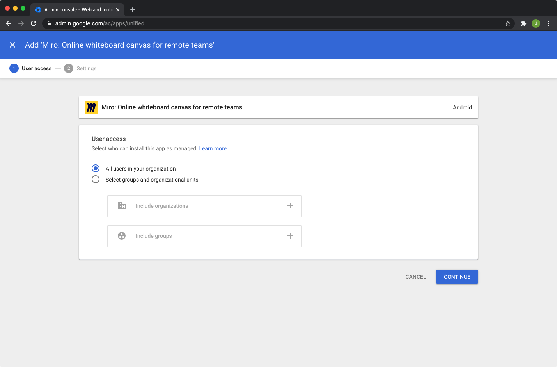Go back in browser history
This screenshot has width=557, height=367.
pyautogui.click(x=9, y=23)
